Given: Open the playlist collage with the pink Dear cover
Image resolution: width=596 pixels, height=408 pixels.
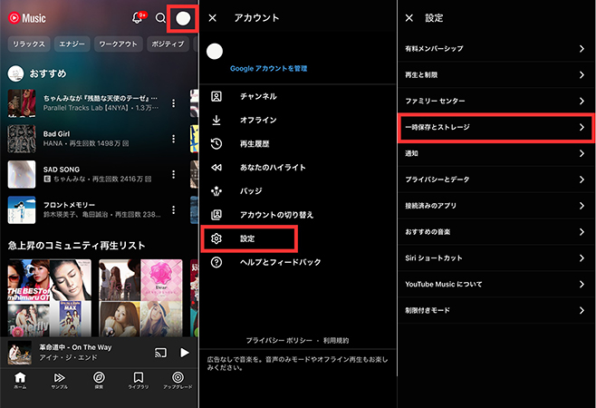Looking at the screenshot, I should point(140,298).
